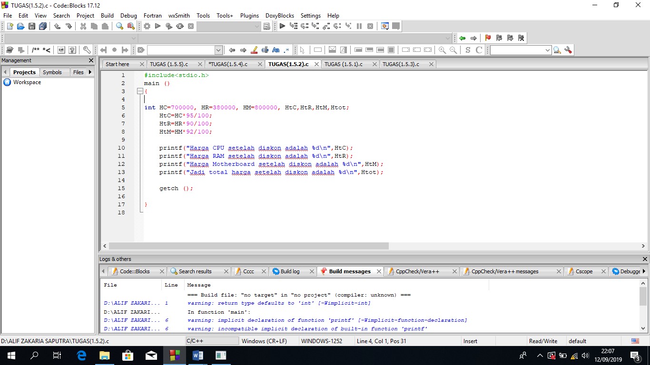Image resolution: width=650 pixels, height=365 pixels.
Task: Click the Replace icon
Action: click(x=131, y=26)
